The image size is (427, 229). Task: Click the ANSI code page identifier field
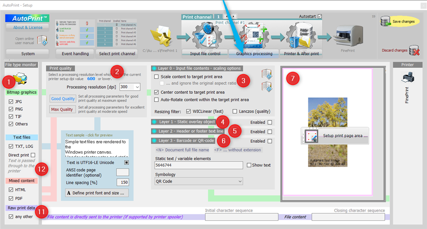(x=123, y=172)
